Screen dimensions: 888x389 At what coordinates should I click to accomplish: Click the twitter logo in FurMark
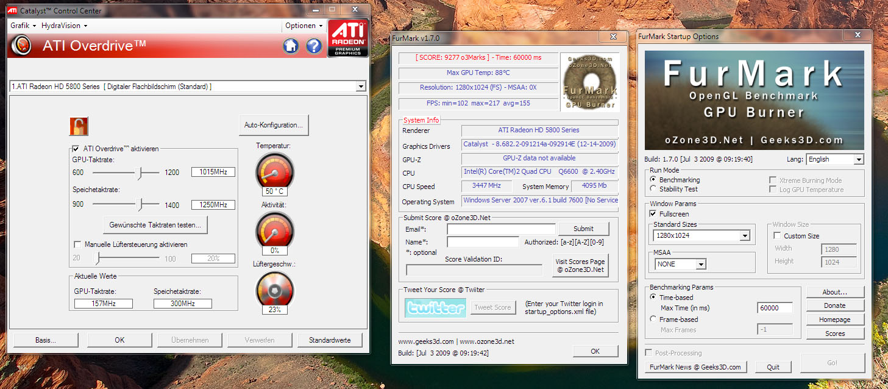(435, 308)
